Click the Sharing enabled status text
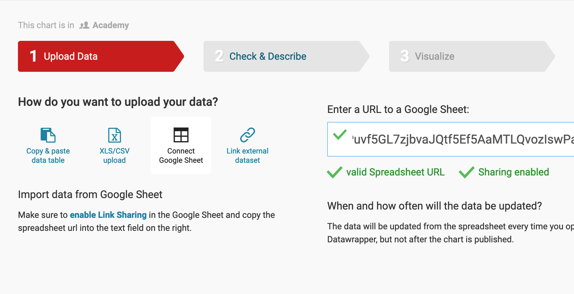The width and height of the screenshot is (574, 294). tap(513, 172)
